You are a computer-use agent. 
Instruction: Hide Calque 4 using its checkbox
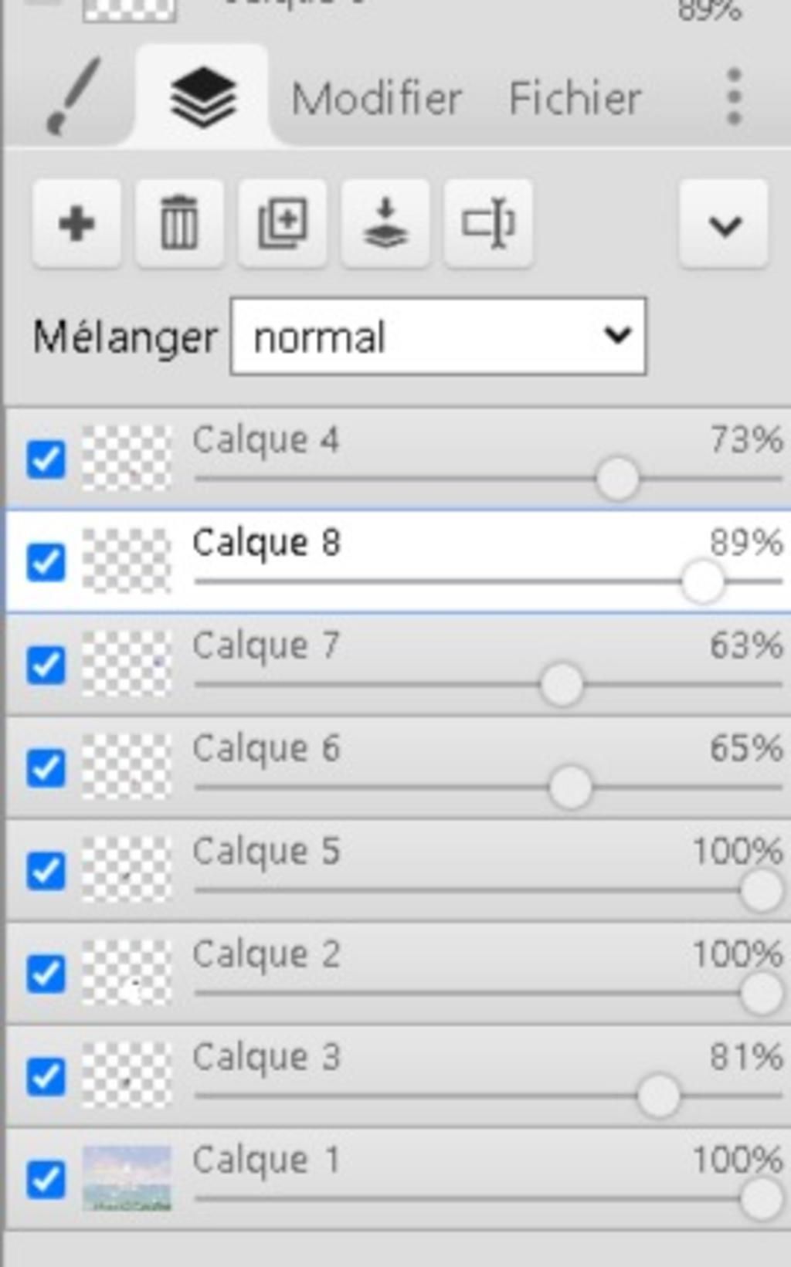pyautogui.click(x=46, y=459)
